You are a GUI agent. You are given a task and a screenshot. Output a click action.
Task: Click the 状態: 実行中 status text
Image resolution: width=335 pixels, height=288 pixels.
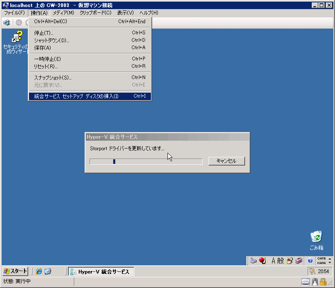pos(17,281)
